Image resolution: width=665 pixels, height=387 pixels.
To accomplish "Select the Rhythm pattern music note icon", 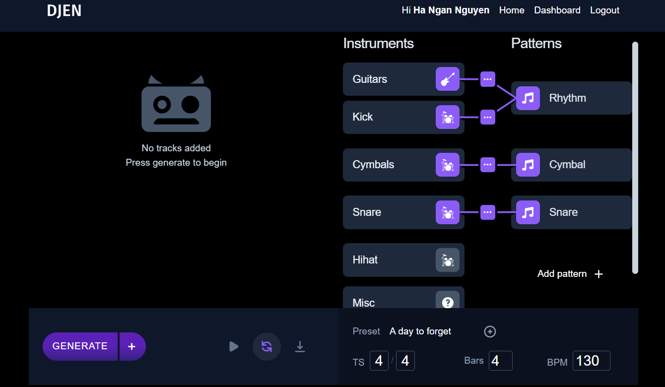I will click(x=528, y=98).
